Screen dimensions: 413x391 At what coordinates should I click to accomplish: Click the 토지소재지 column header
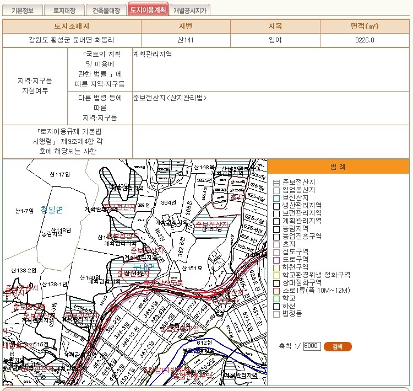[x=72, y=26]
